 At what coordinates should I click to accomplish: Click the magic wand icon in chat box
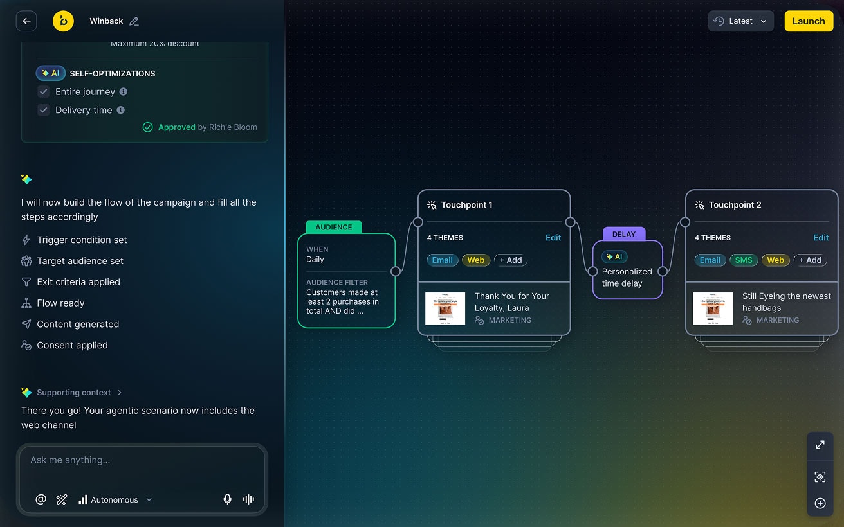tap(62, 499)
